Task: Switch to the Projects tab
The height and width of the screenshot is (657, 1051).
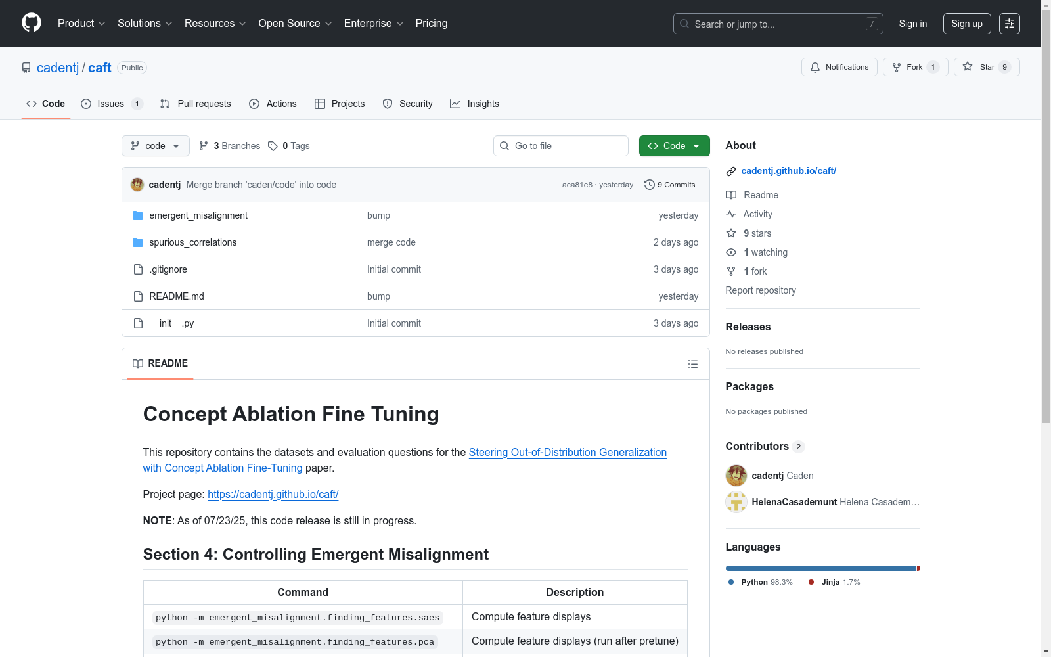Action: point(340,104)
